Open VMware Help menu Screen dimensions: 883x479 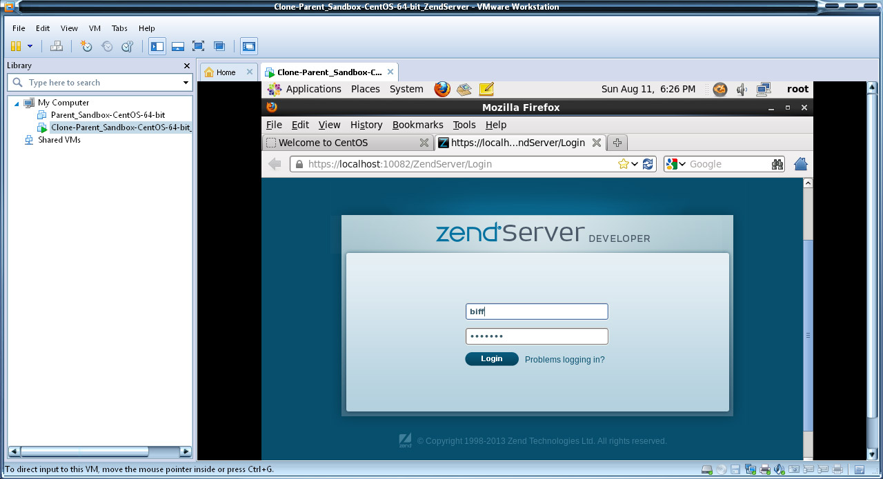click(146, 28)
